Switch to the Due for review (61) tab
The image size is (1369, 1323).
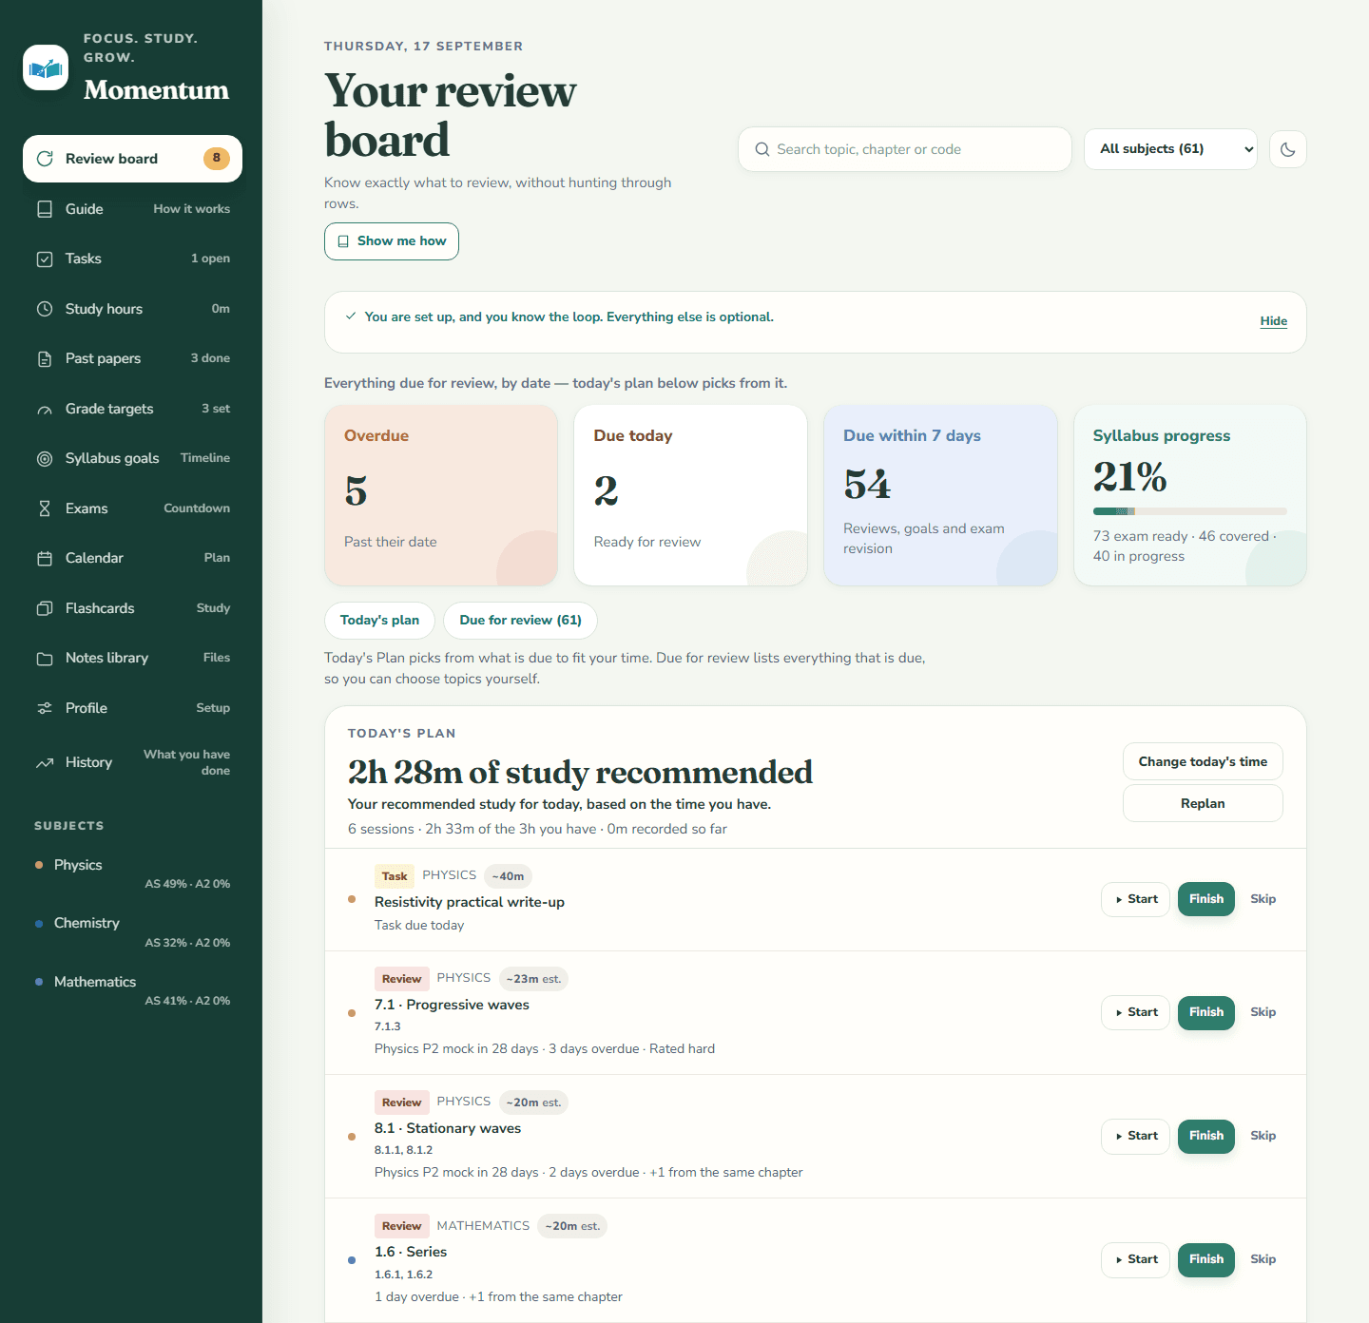point(520,621)
